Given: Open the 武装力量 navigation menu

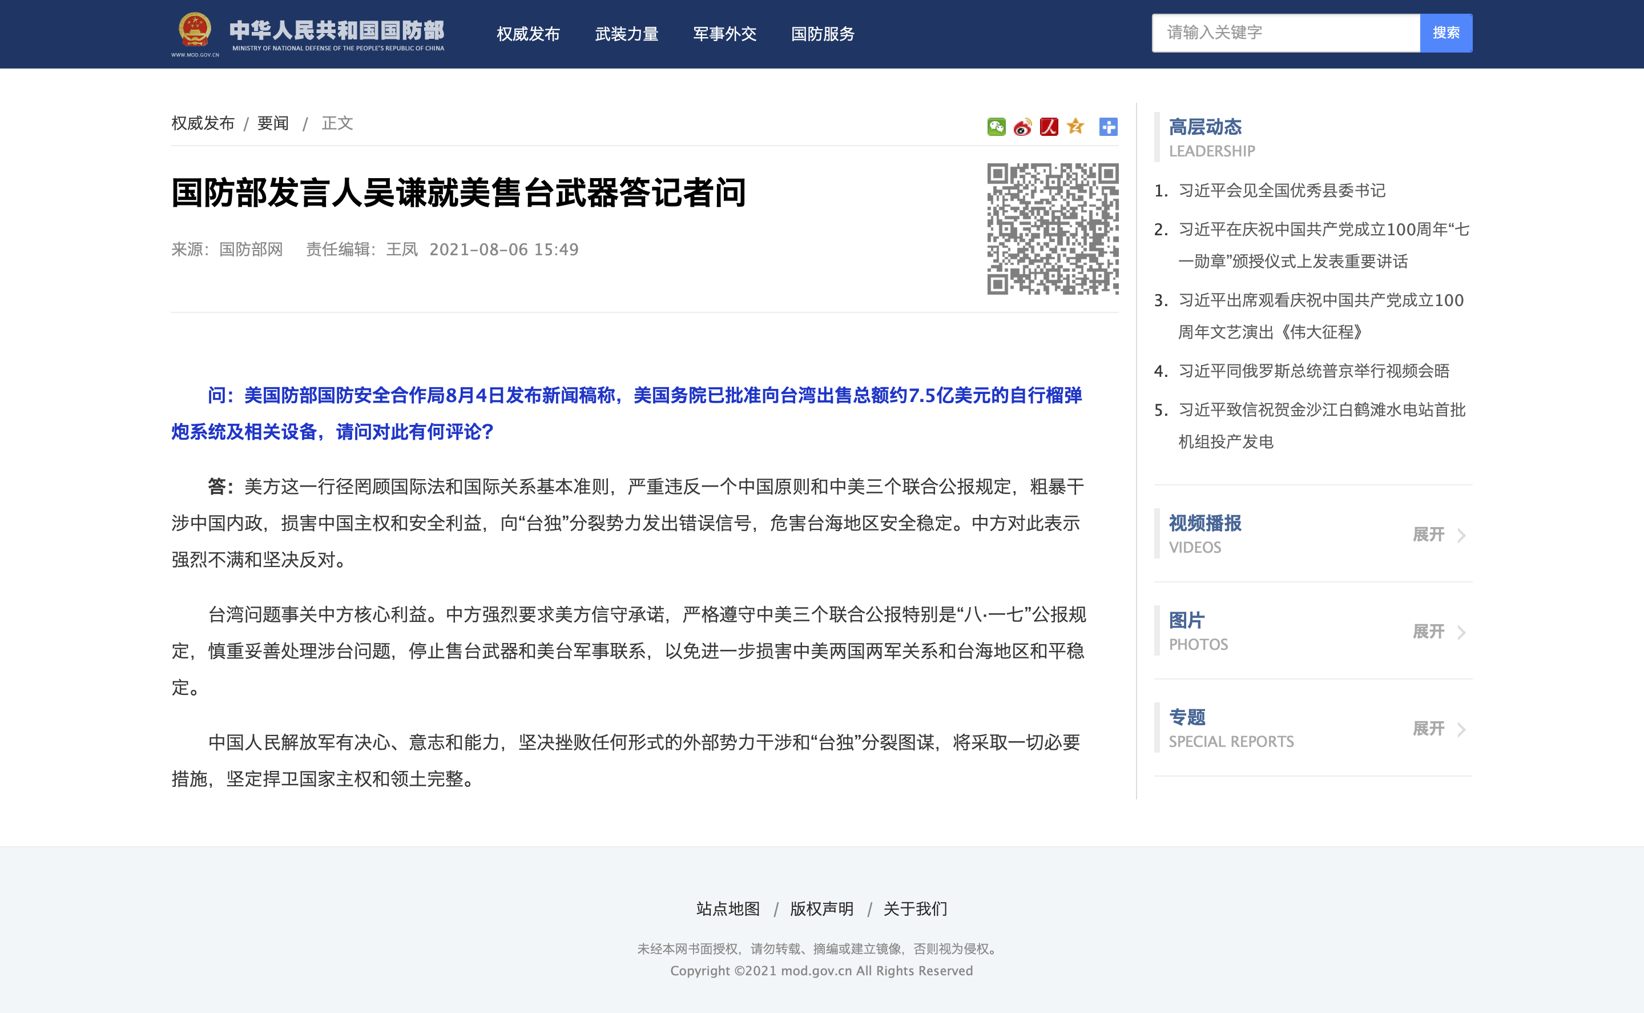Looking at the screenshot, I should point(626,34).
